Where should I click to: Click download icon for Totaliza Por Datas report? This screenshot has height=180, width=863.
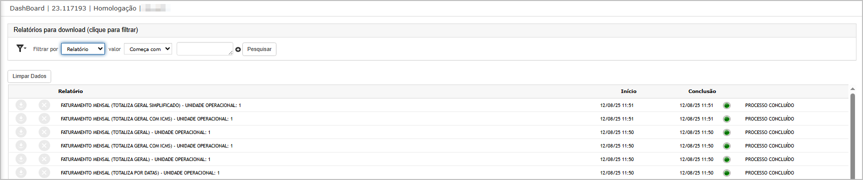pos(21,172)
